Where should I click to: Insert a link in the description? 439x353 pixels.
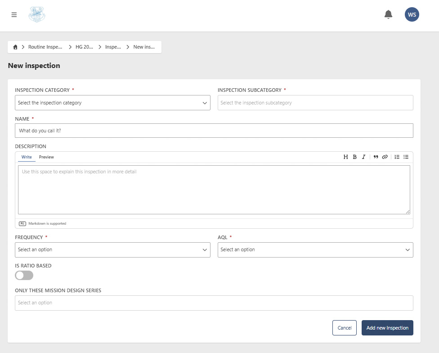click(385, 157)
